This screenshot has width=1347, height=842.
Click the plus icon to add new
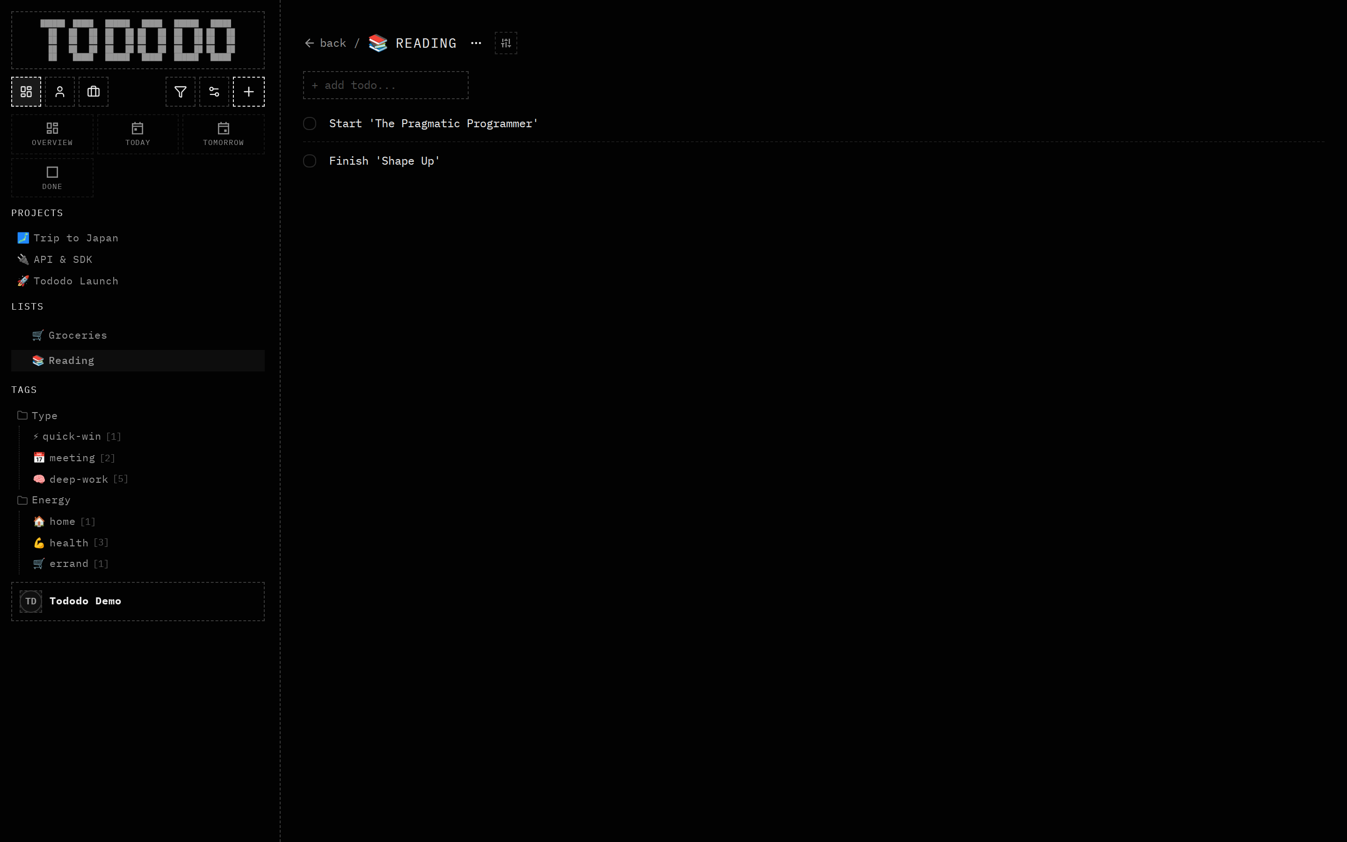click(249, 92)
